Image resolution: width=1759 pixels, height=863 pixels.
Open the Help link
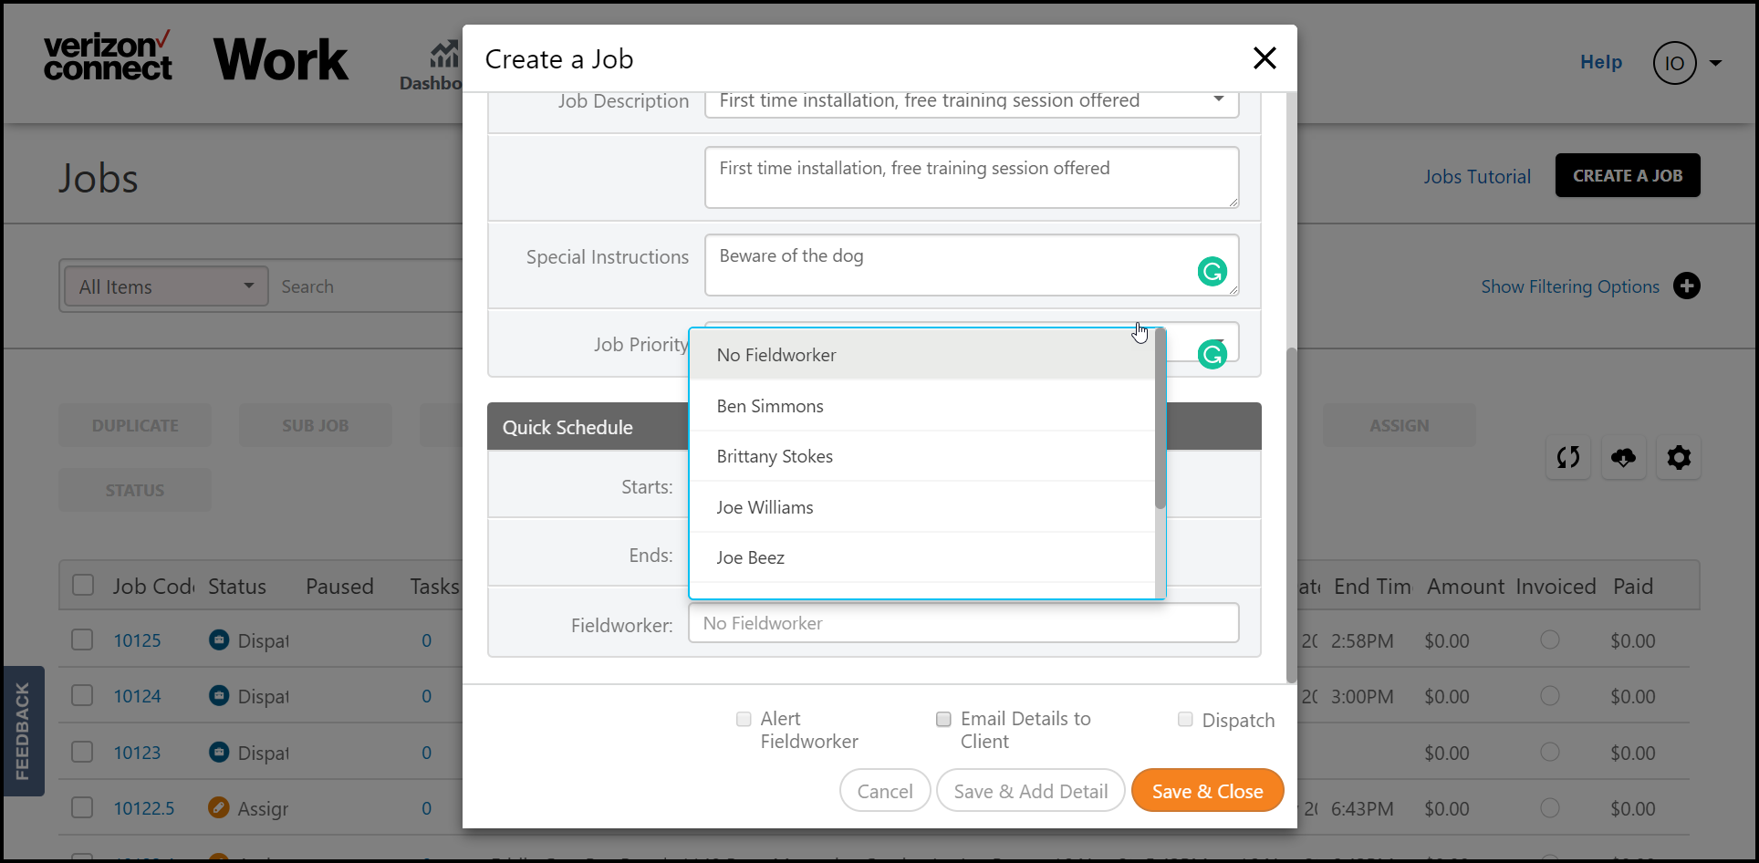pyautogui.click(x=1601, y=62)
